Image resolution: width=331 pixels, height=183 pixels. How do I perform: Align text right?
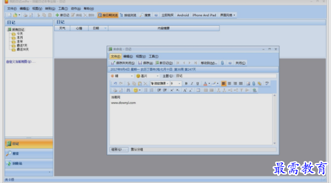[235, 83]
